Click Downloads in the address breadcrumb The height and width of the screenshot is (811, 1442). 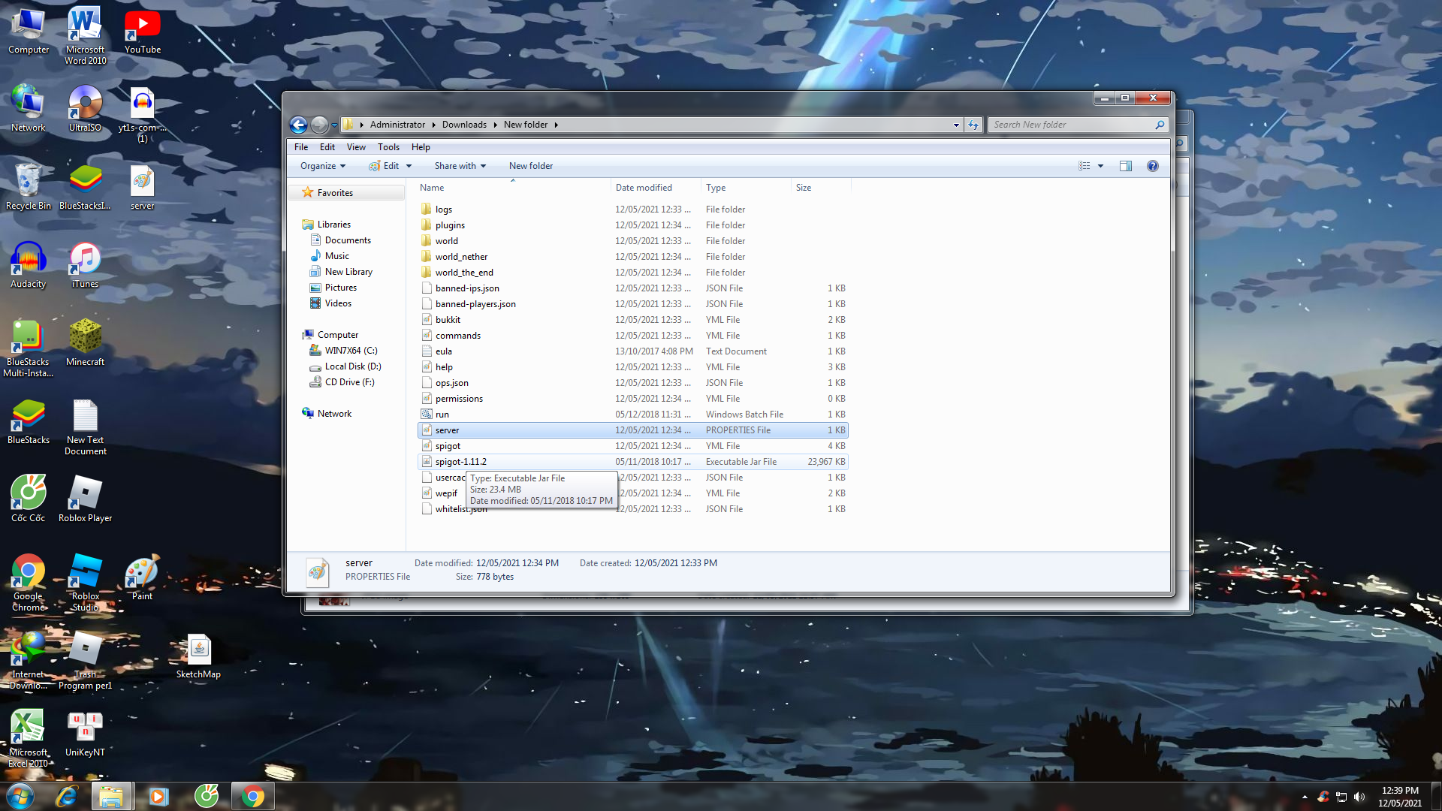[x=463, y=125]
